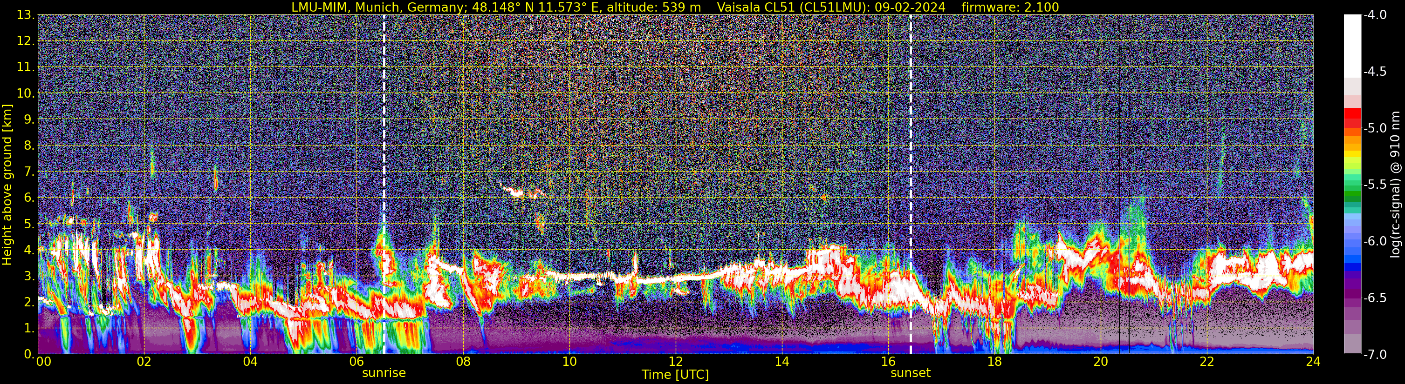Click the '6.' height-axis tick label
The image size is (1405, 384).
(x=29, y=198)
